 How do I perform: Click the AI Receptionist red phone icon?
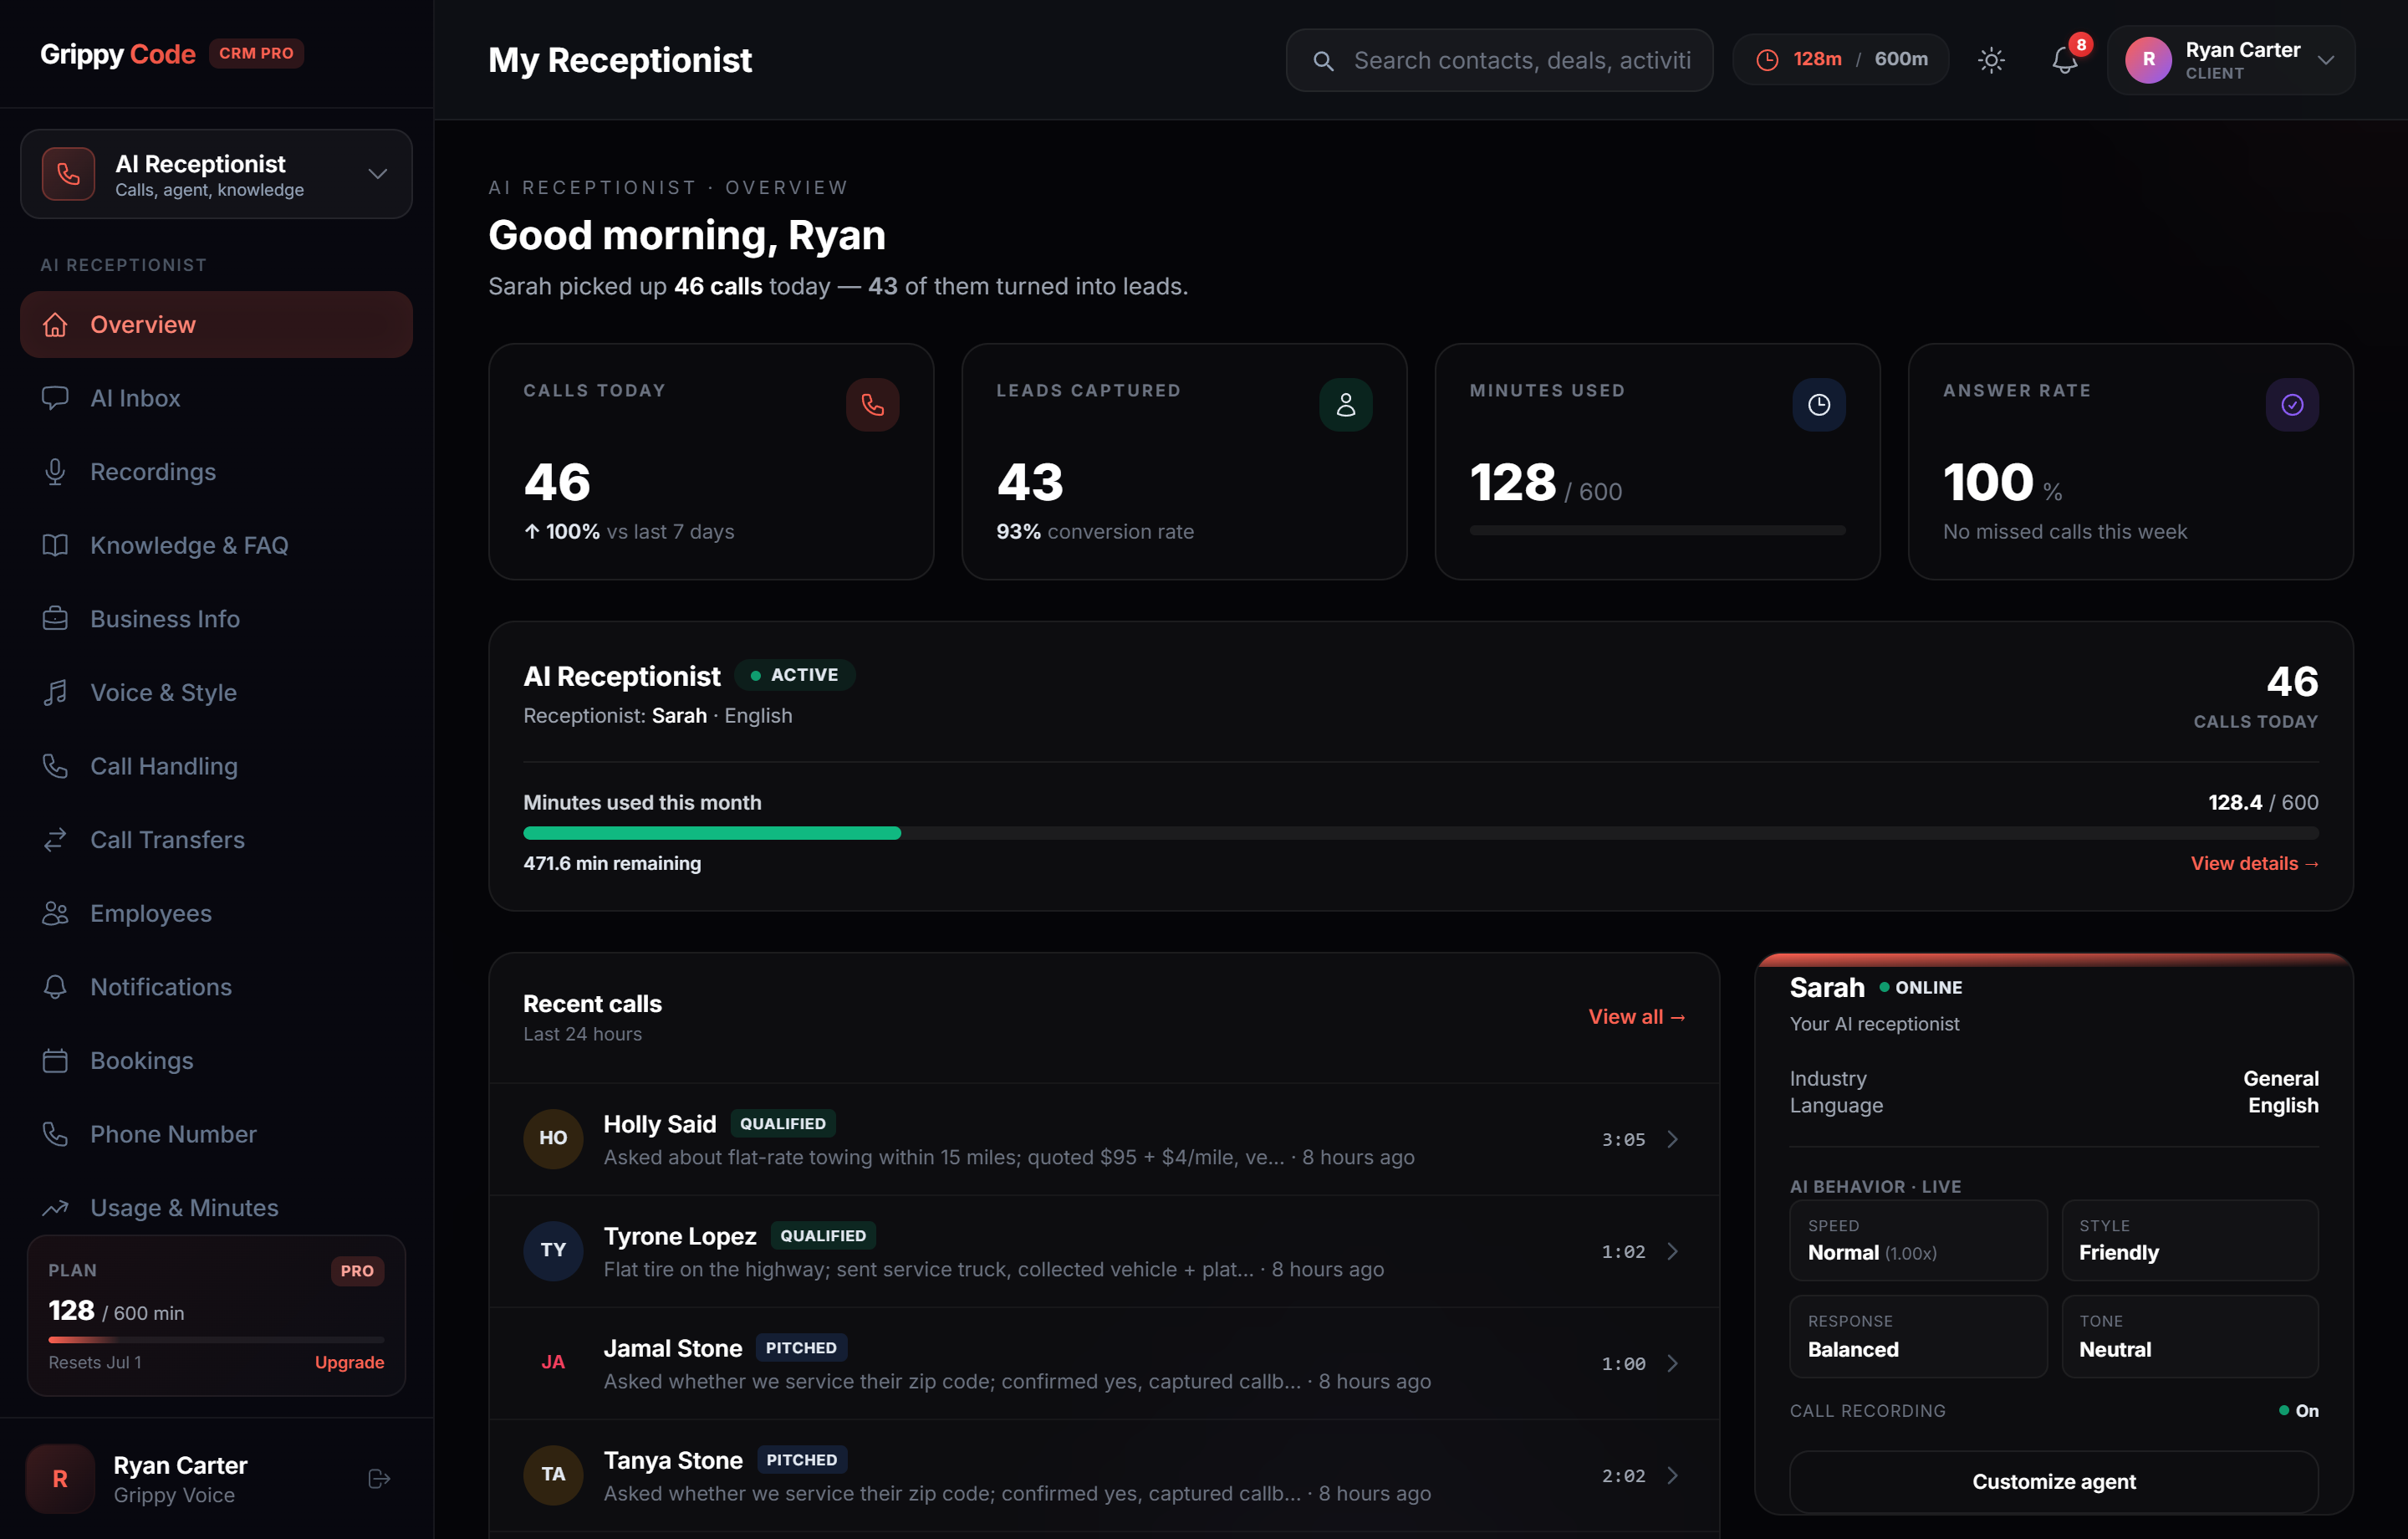click(68, 174)
